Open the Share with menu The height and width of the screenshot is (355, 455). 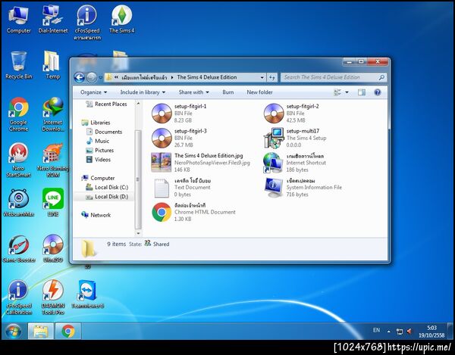click(194, 92)
